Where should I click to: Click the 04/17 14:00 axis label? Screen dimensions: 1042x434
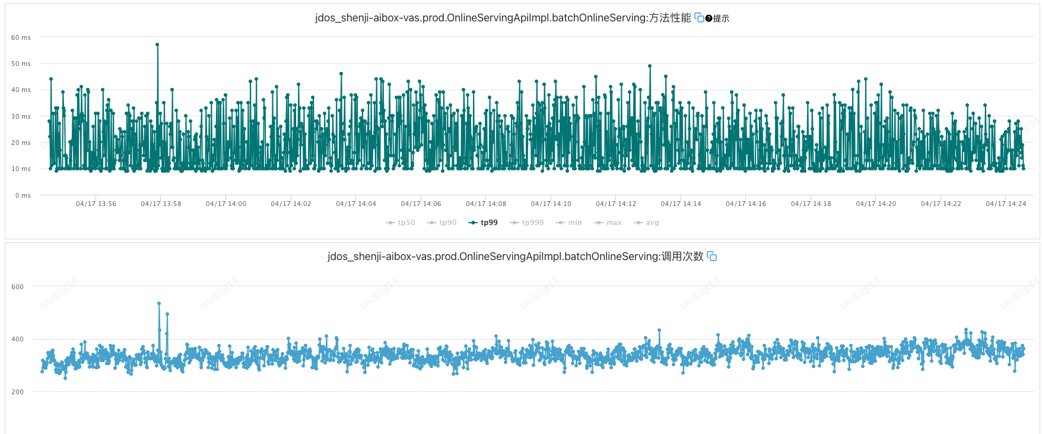click(226, 204)
